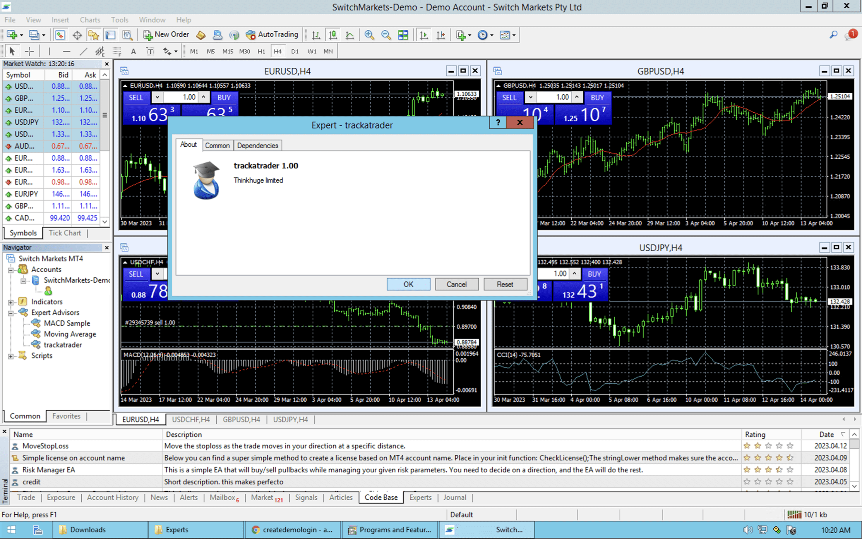The image size is (862, 539).
Task: Select the Crosshair cursor tool
Action: (29, 51)
